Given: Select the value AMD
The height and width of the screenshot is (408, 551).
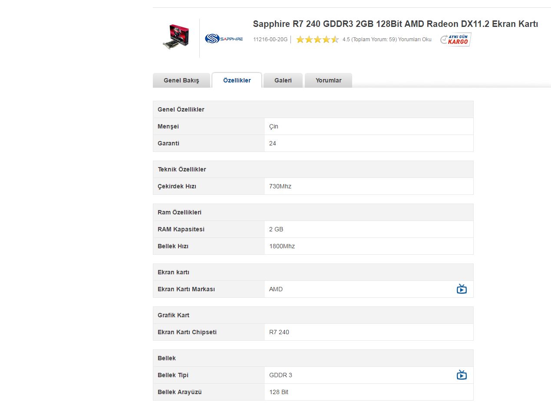Looking at the screenshot, I should coord(276,289).
